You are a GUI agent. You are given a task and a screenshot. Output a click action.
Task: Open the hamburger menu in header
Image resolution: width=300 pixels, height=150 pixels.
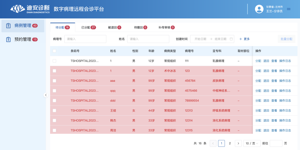pyautogui.click(x=289, y=9)
